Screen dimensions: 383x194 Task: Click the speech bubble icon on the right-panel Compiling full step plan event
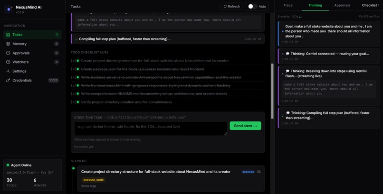tap(287, 113)
